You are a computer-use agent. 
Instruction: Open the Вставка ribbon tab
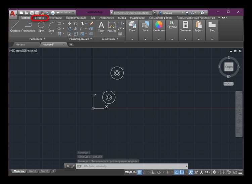click(x=39, y=18)
